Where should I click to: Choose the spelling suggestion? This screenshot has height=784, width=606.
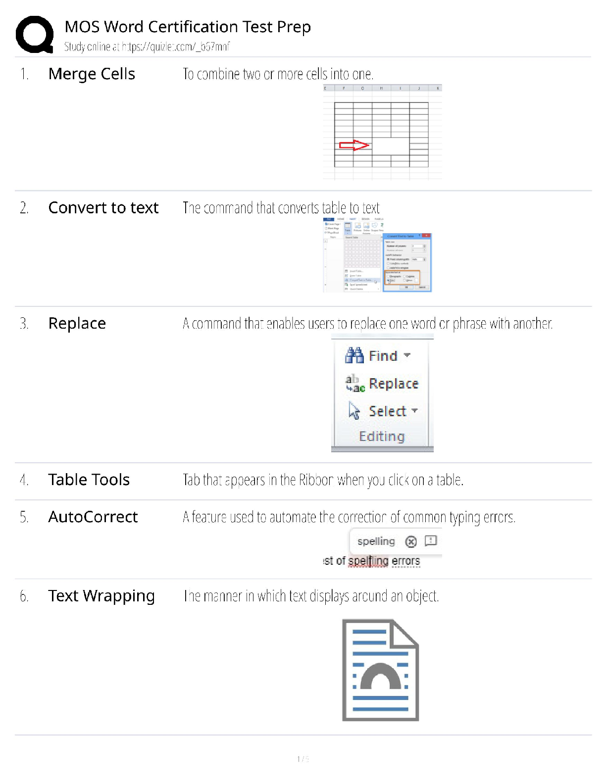tap(376, 541)
